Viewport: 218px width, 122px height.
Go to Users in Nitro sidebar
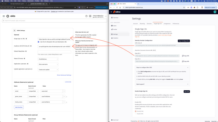(x=114, y=26)
